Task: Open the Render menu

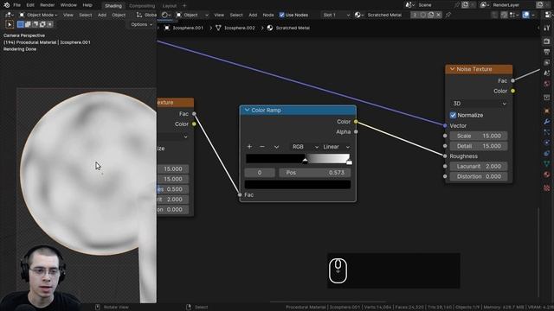Action: pyautogui.click(x=48, y=5)
